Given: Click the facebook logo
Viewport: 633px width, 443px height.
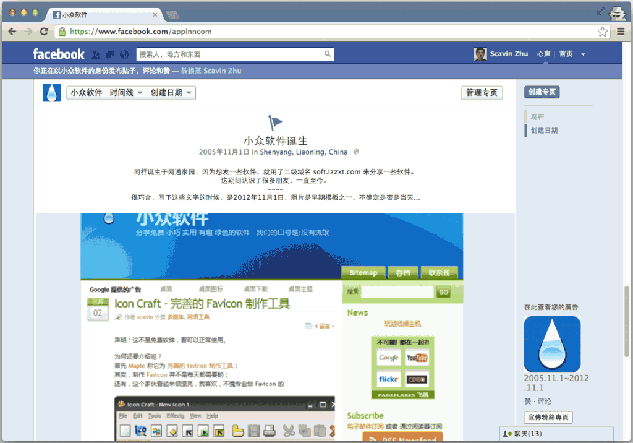Looking at the screenshot, I should (59, 54).
